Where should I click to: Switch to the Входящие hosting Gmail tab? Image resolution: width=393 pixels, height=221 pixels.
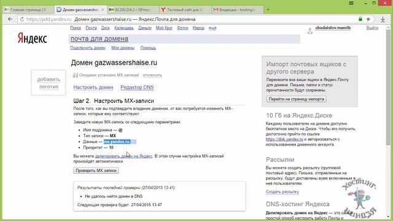[x=237, y=10]
